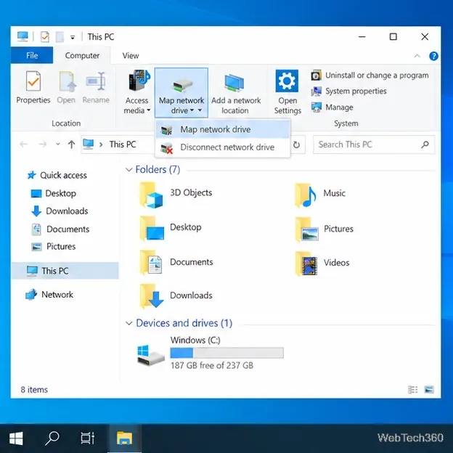The image size is (453, 453).
Task: Click Uninstall or change a program
Action: pos(370,75)
